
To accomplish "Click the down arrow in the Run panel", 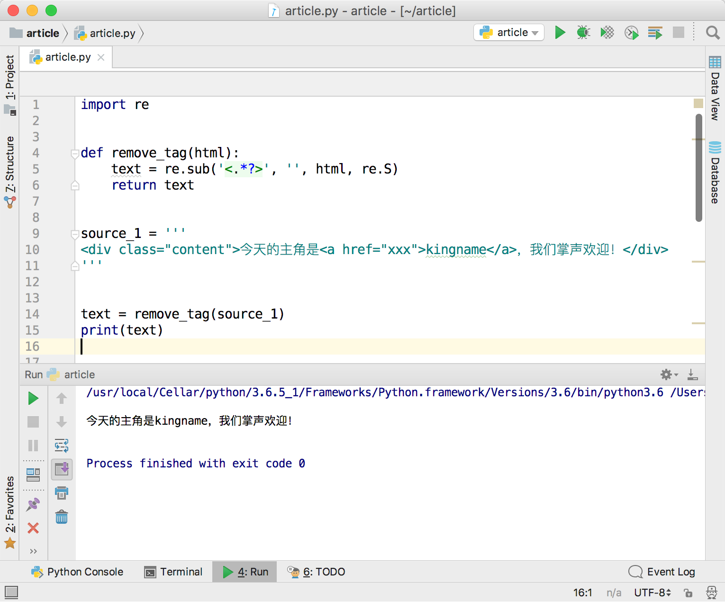I will coord(62,422).
